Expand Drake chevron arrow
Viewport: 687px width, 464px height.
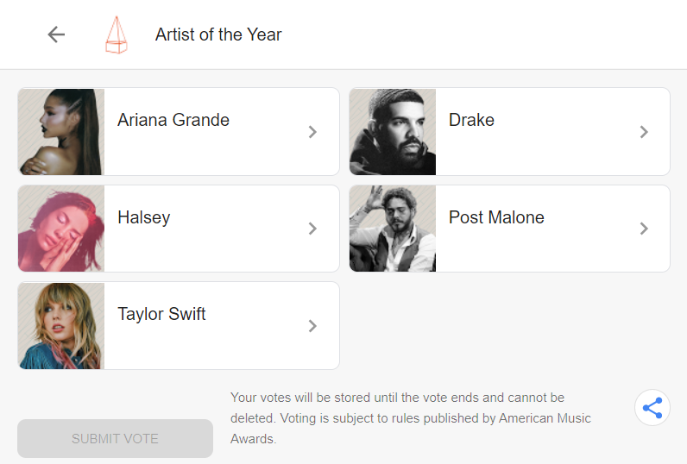(644, 132)
